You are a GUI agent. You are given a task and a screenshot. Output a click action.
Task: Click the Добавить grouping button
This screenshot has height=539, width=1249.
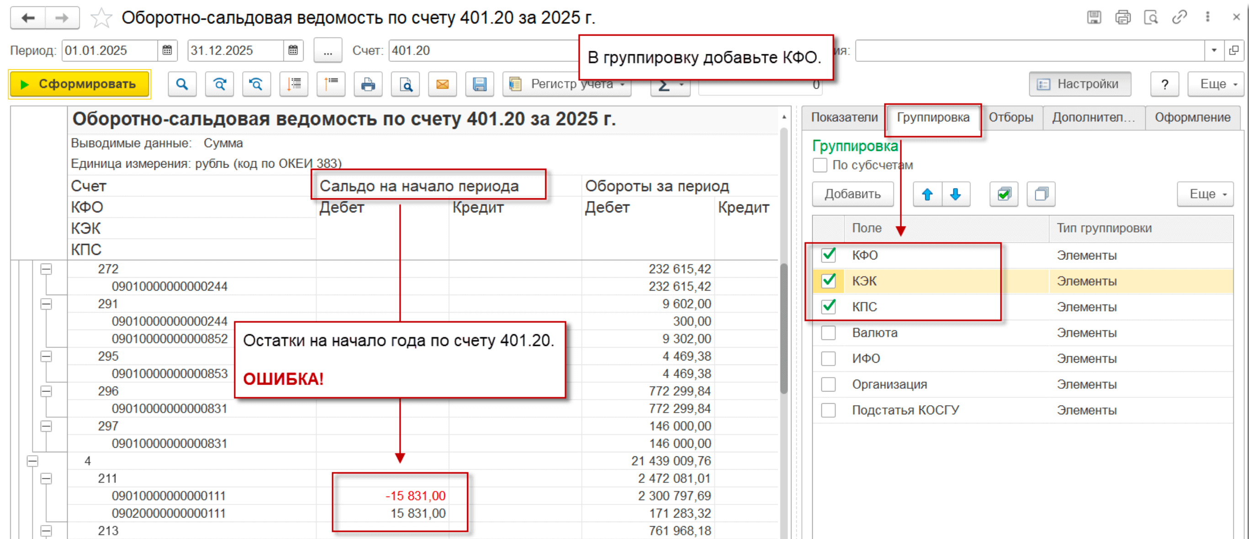[x=852, y=195]
